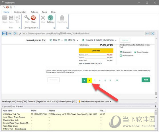Open quick access toolbar customize dropdown
Screen dimensions: 159x132
tap(15, 7)
